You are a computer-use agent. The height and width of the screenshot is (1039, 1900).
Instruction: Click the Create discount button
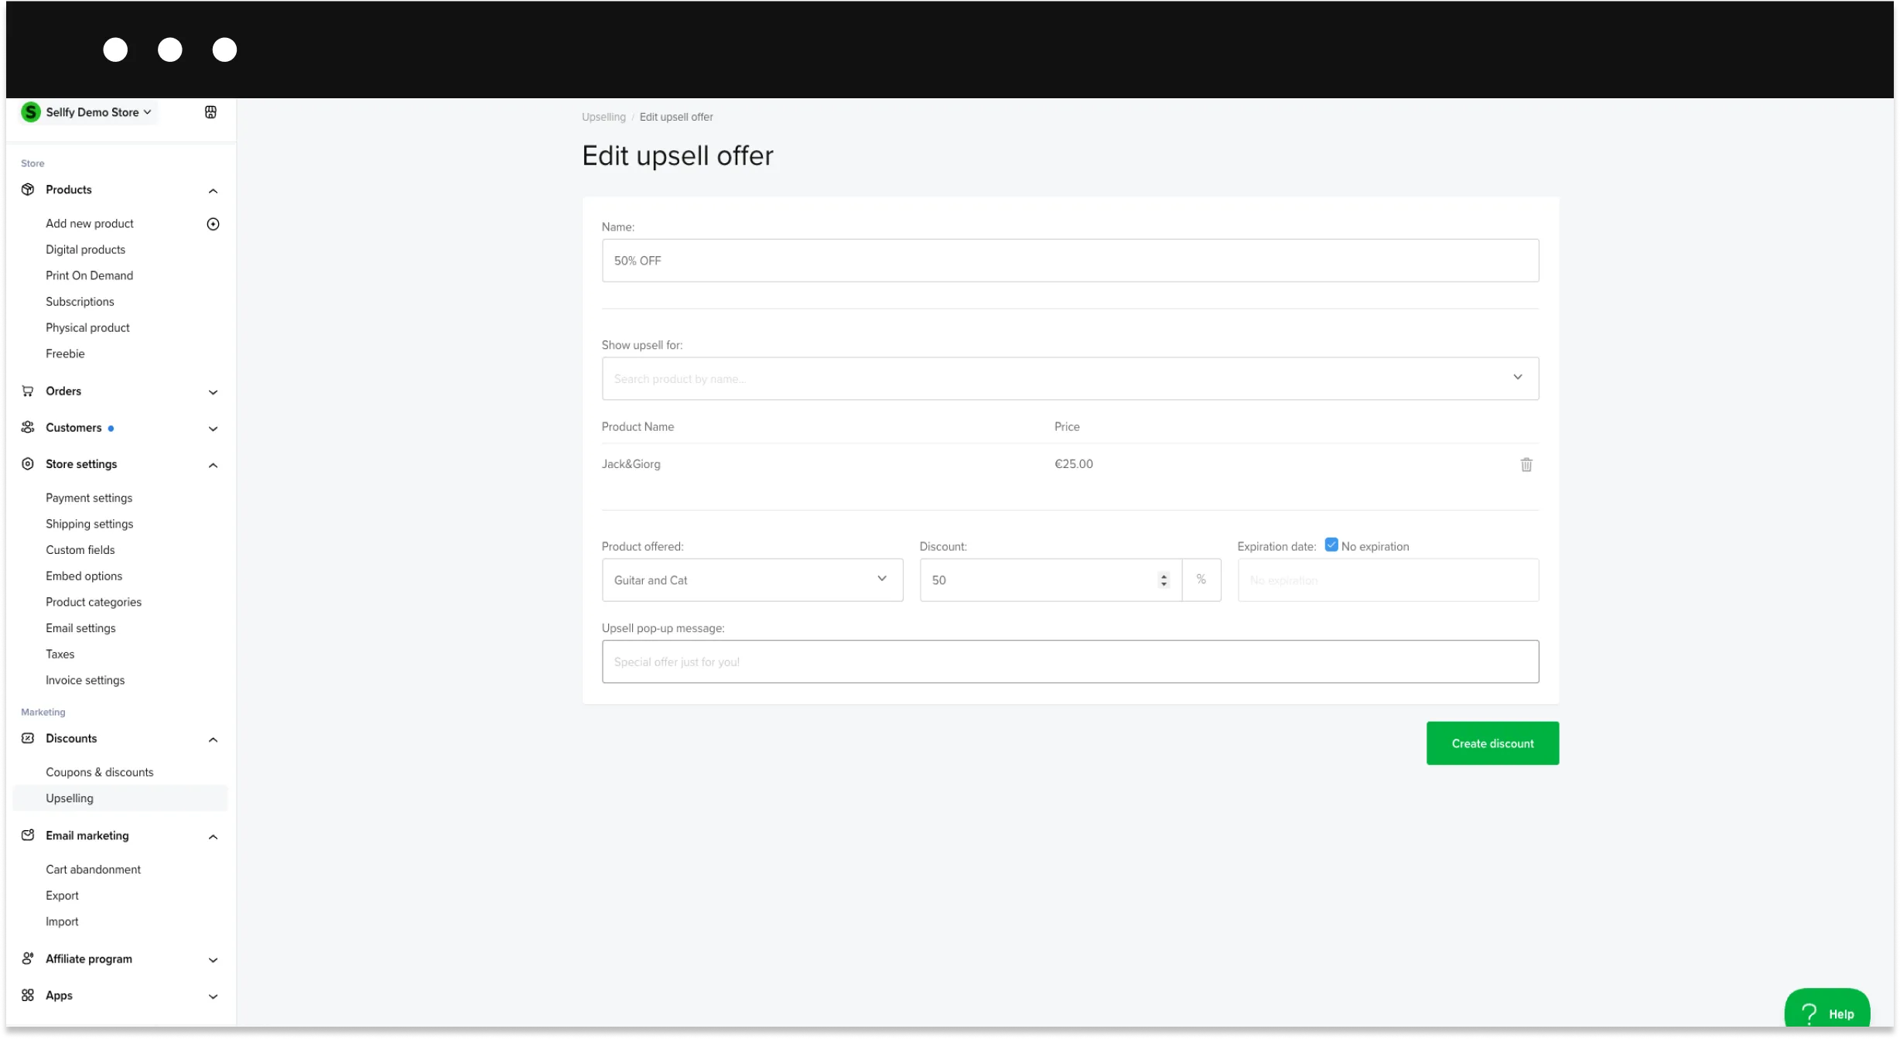[1492, 743]
